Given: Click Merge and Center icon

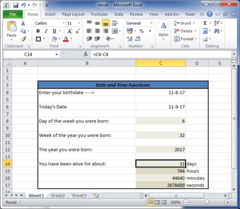Looking at the screenshot, I should [x=115, y=31].
